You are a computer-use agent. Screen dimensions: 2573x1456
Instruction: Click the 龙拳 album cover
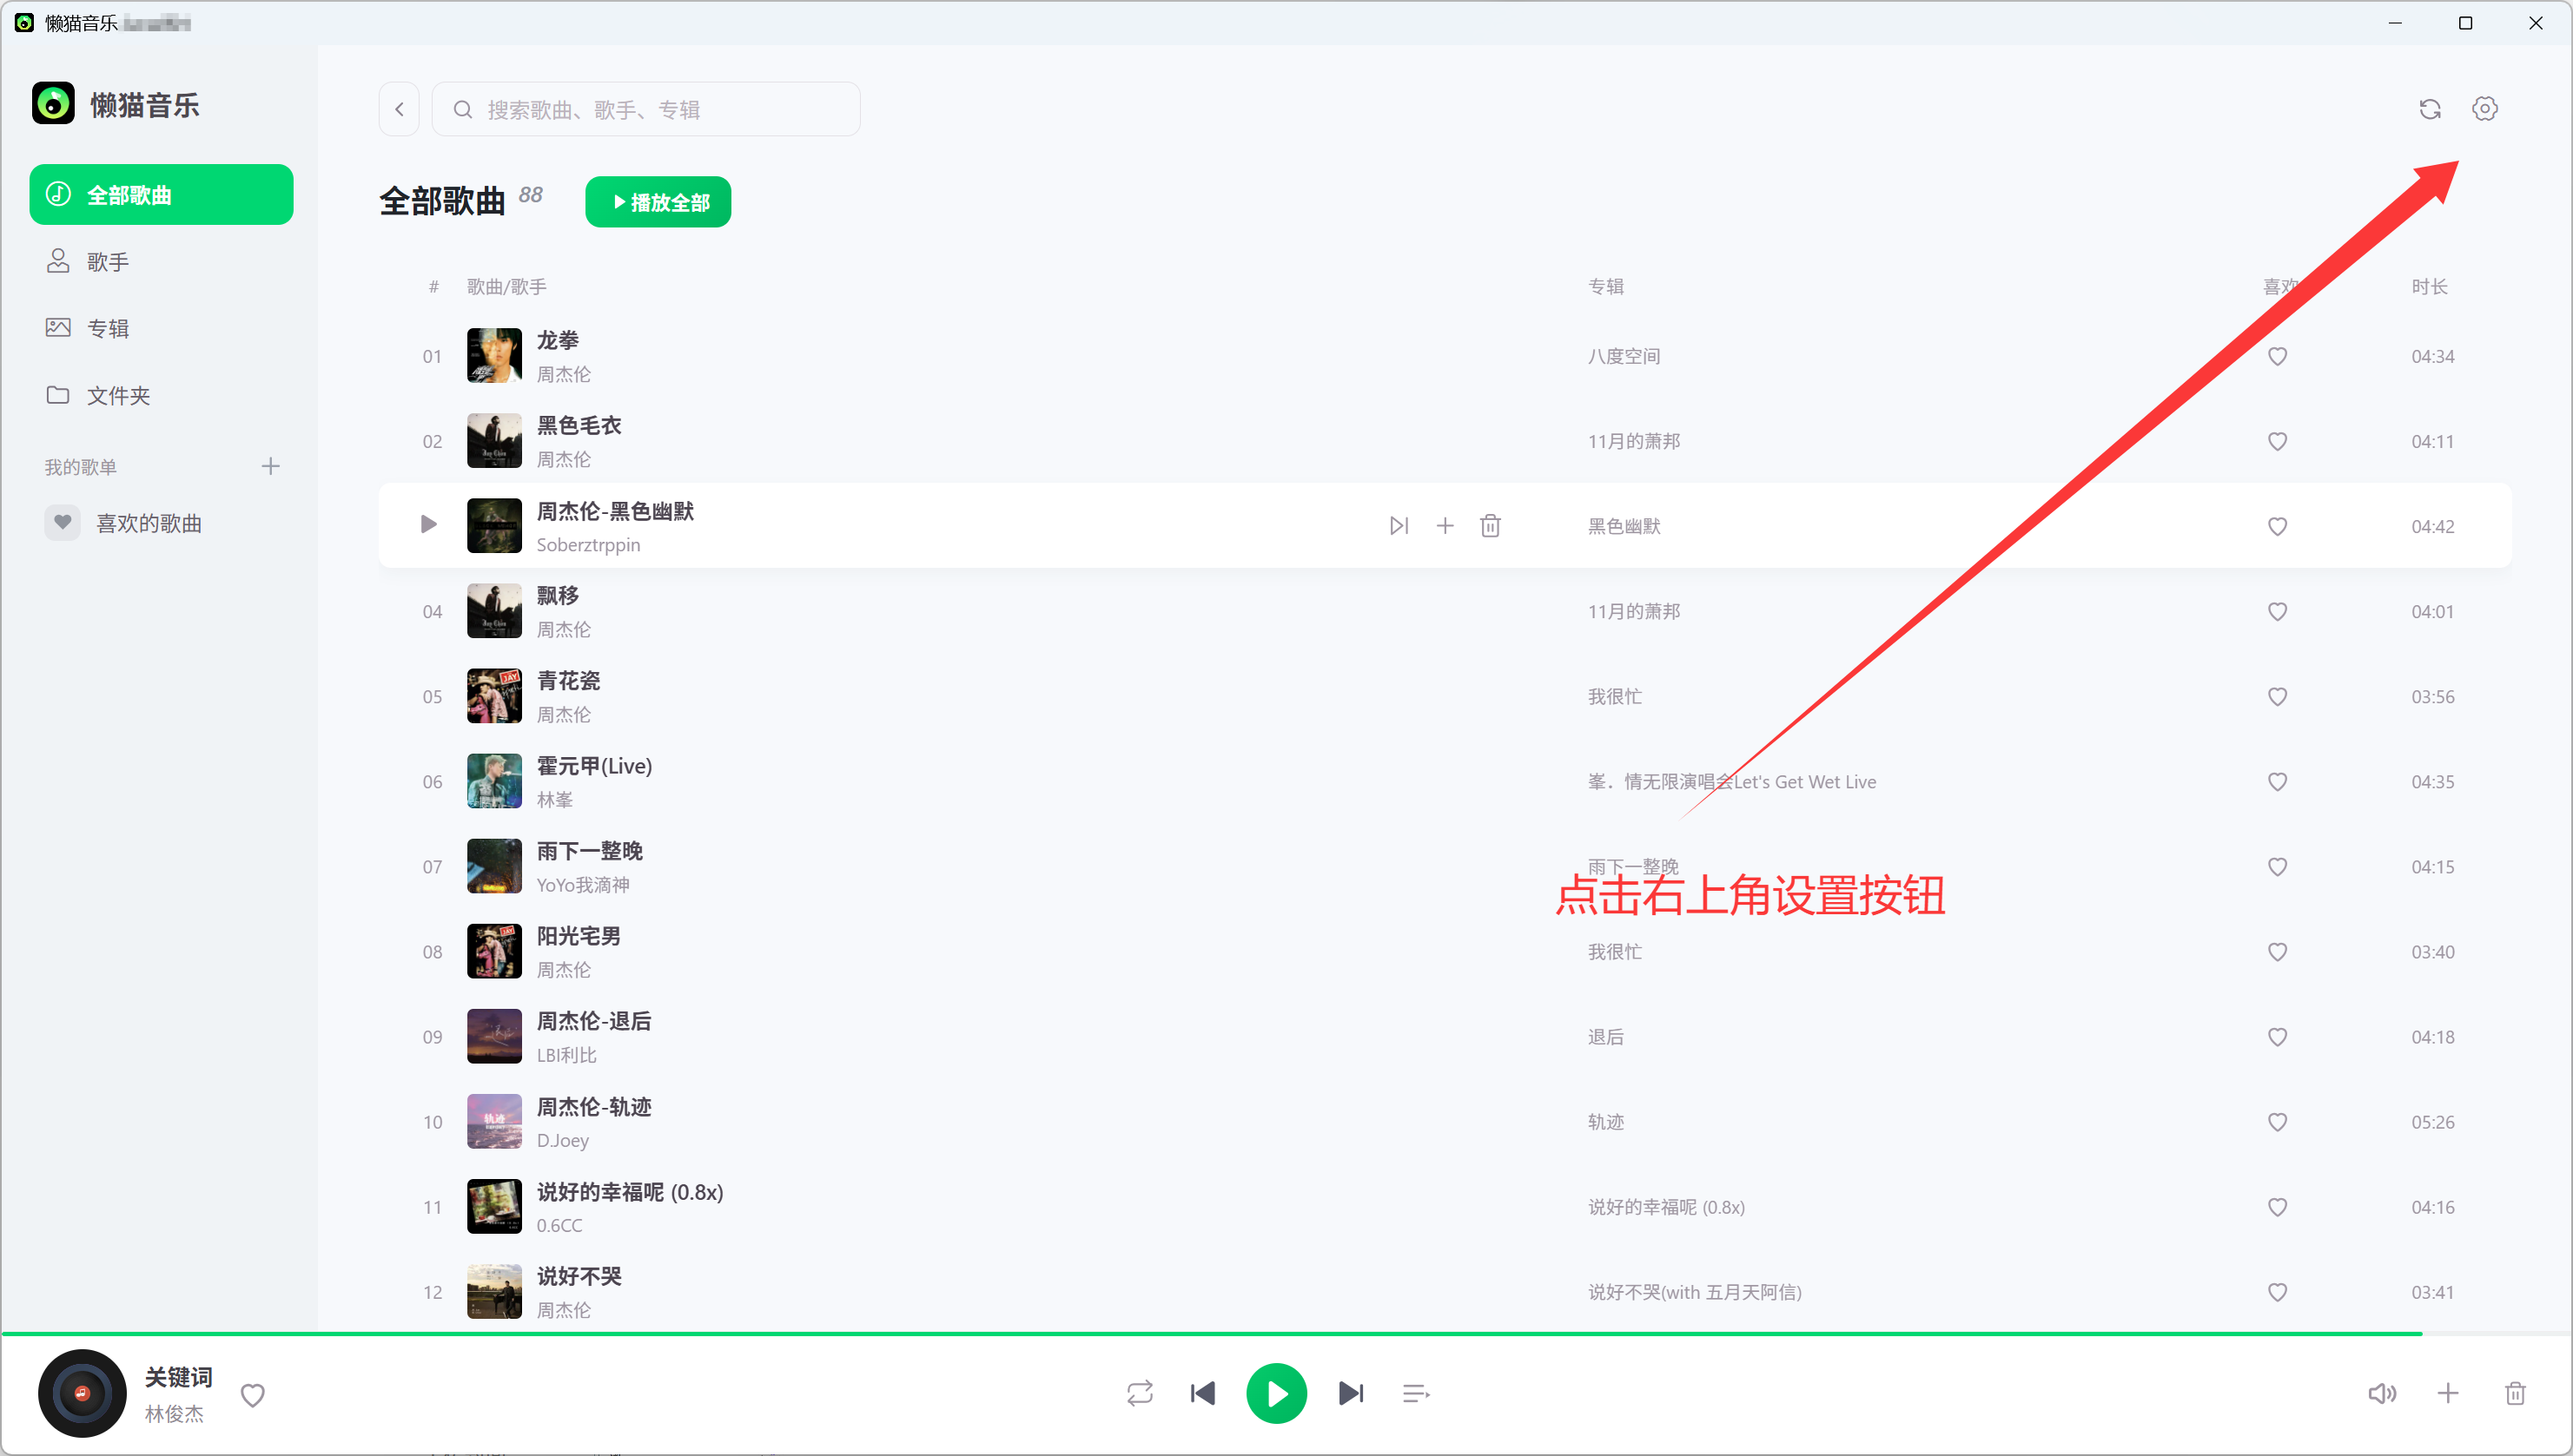tap(494, 356)
